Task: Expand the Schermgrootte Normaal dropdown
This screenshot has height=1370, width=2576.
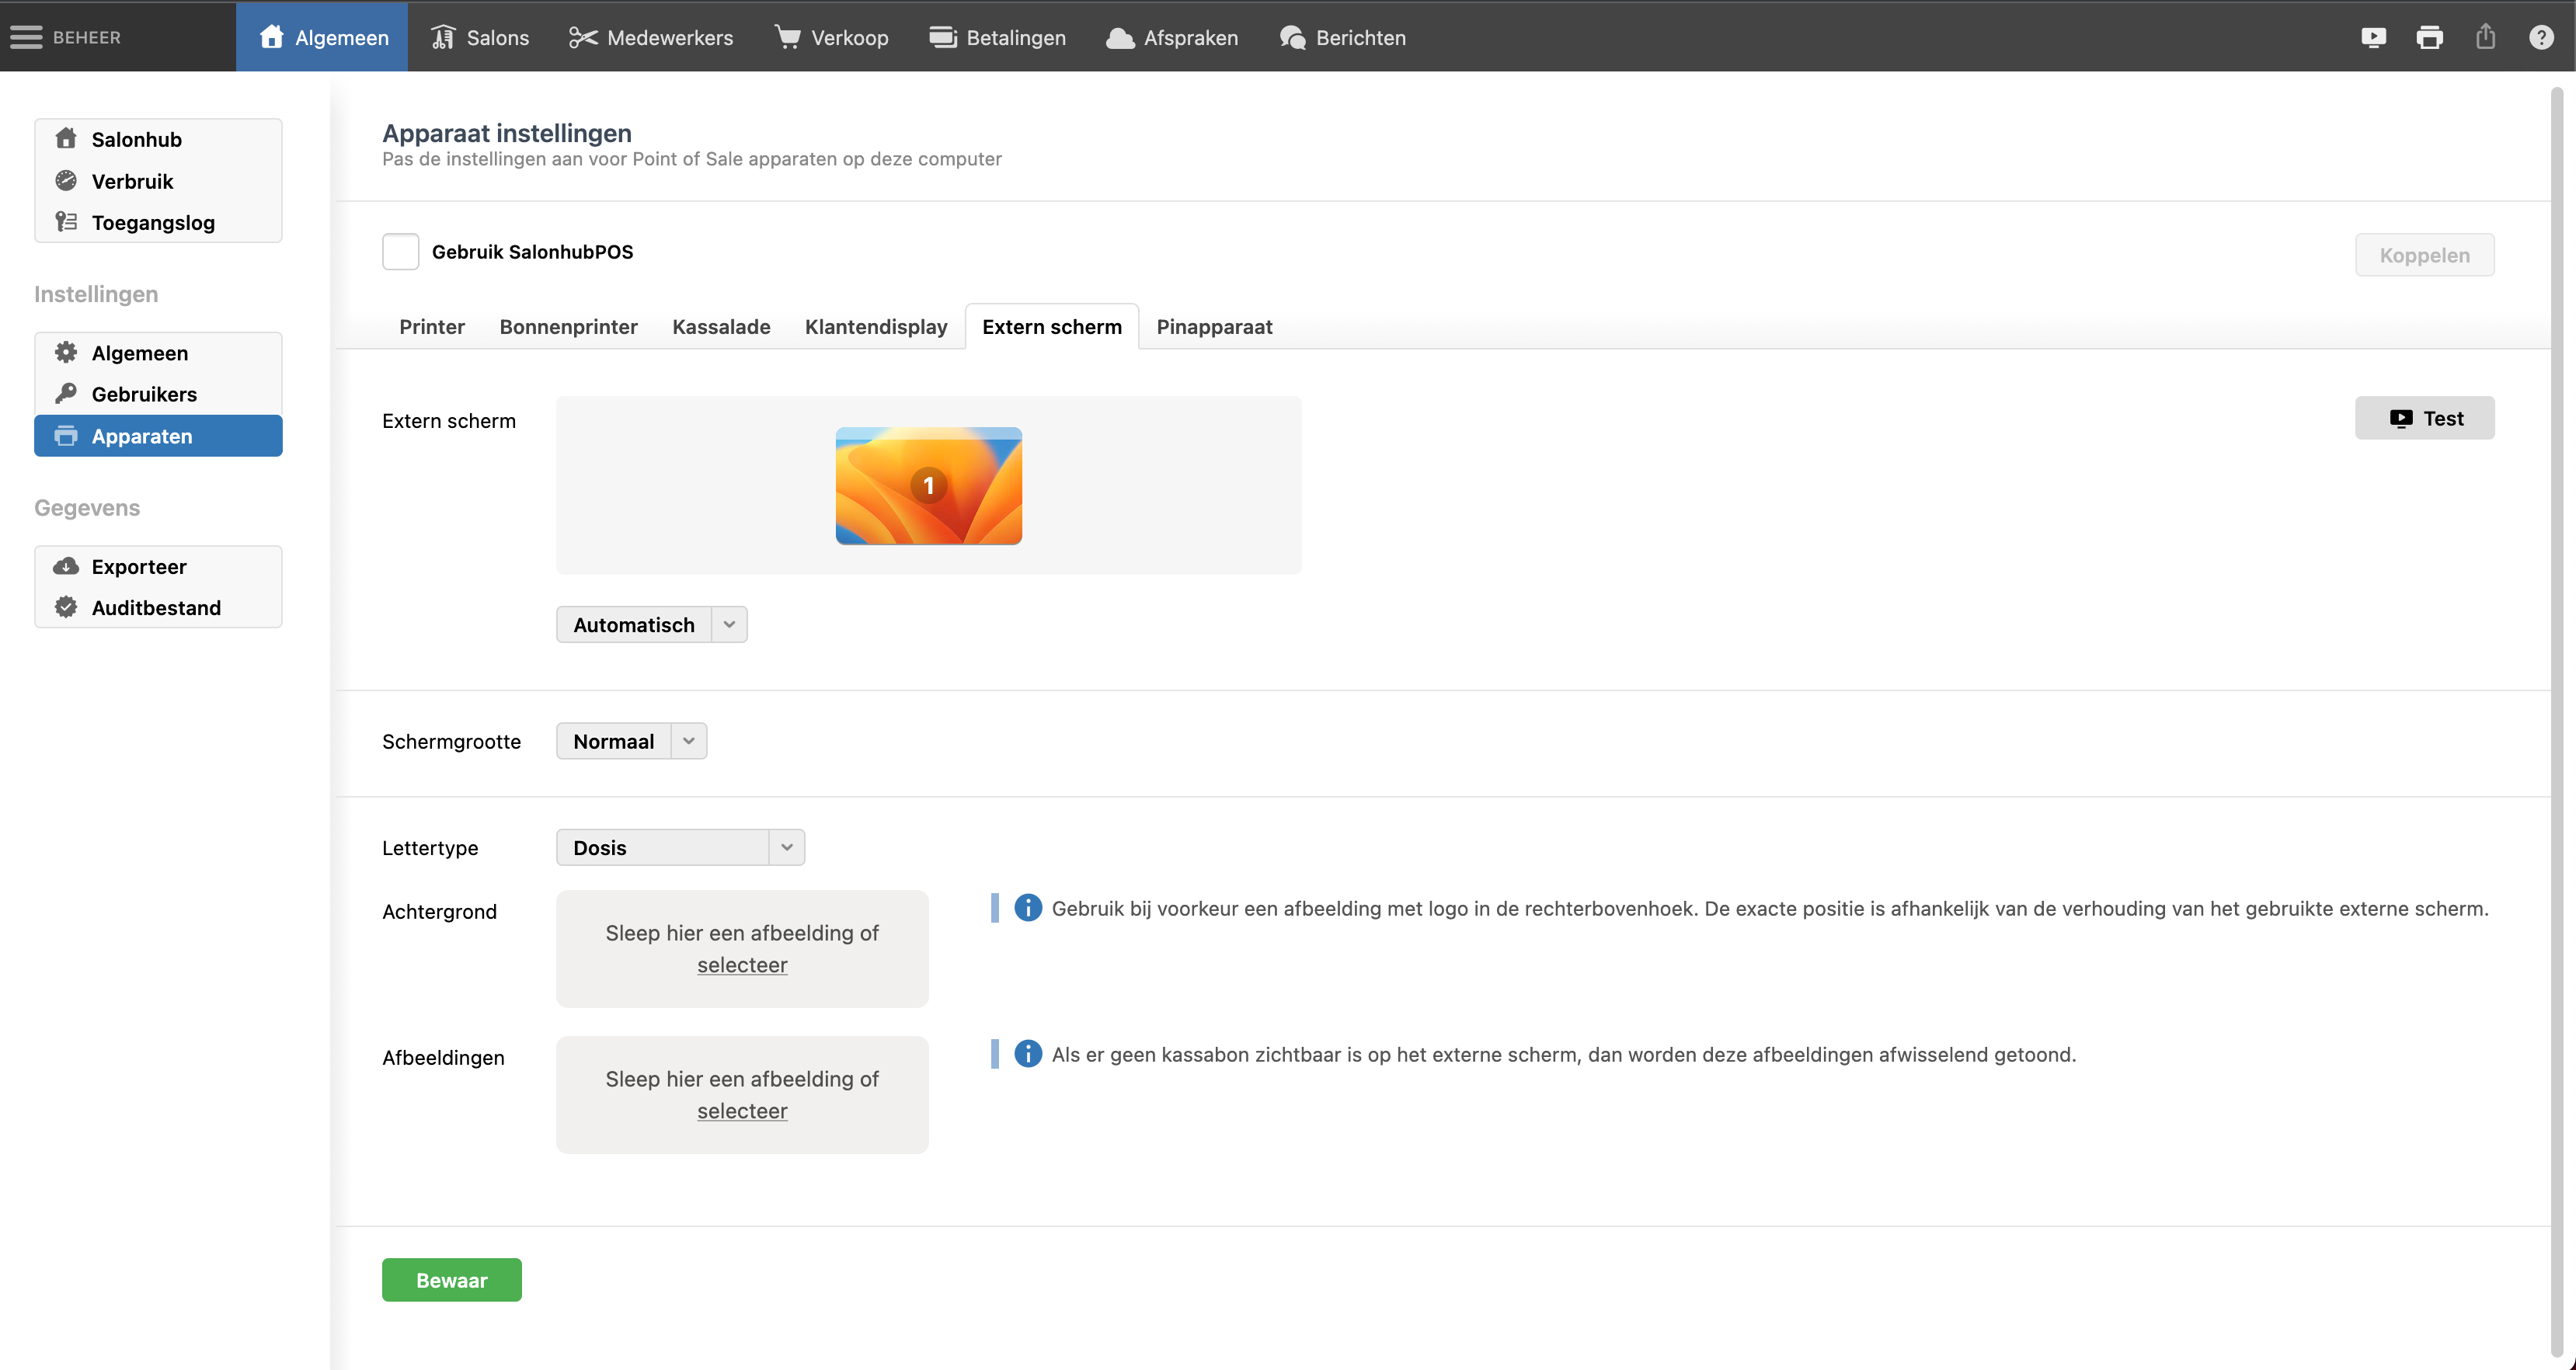Action: pos(631,741)
